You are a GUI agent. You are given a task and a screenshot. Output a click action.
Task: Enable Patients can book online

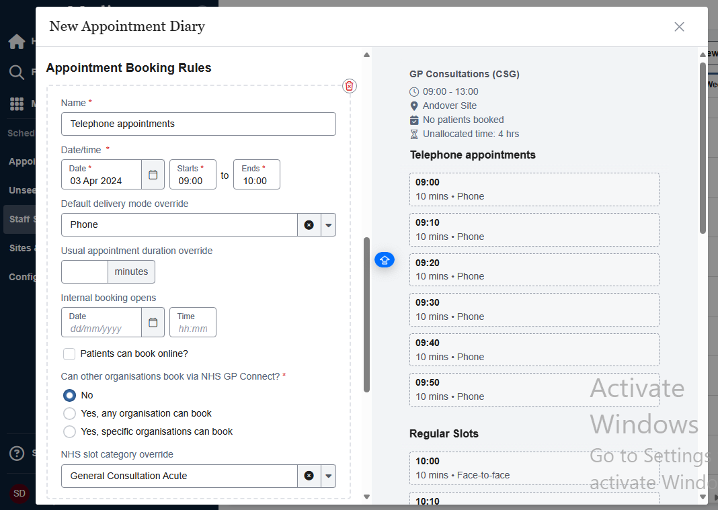tap(69, 353)
